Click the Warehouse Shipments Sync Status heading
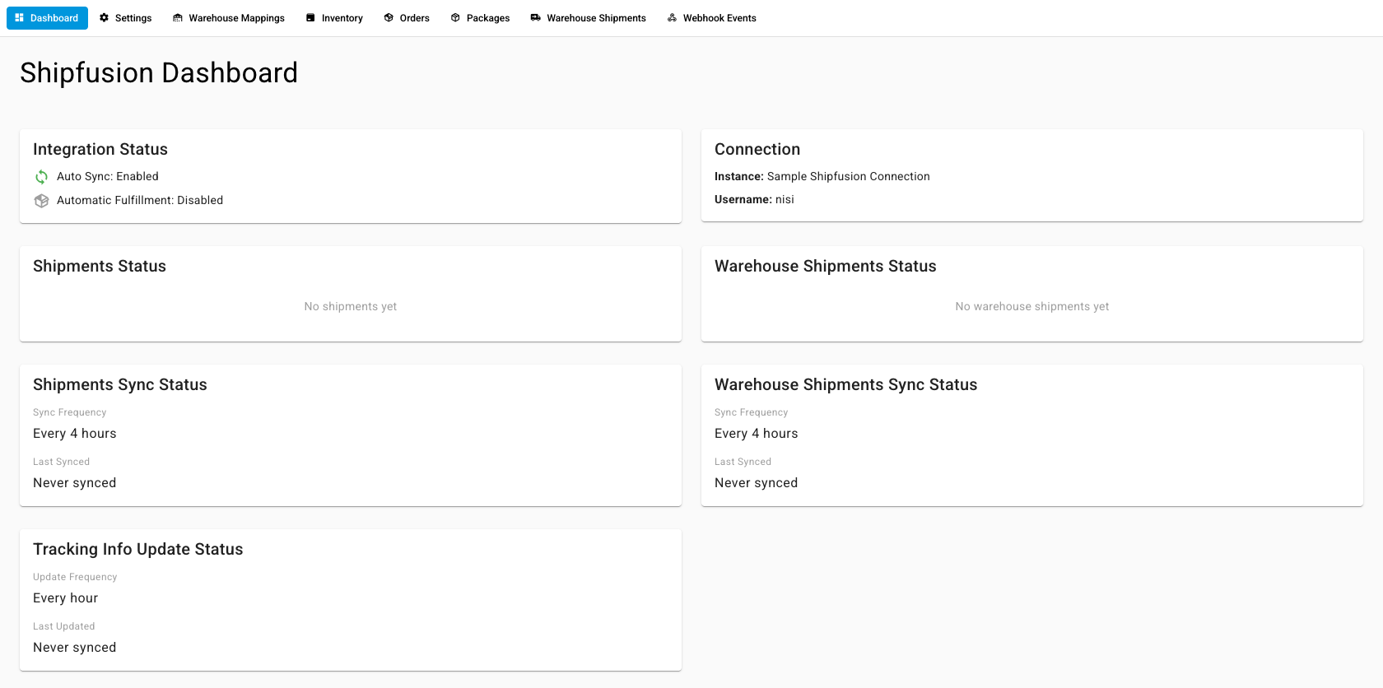Viewport: 1383px width, 688px height. coord(846,384)
